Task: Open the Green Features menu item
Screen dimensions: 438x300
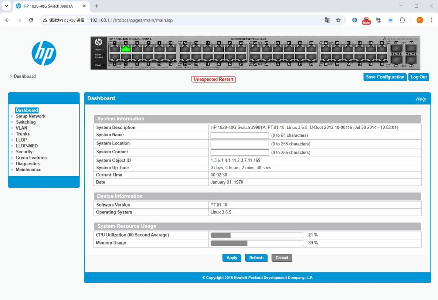Action: click(x=31, y=158)
